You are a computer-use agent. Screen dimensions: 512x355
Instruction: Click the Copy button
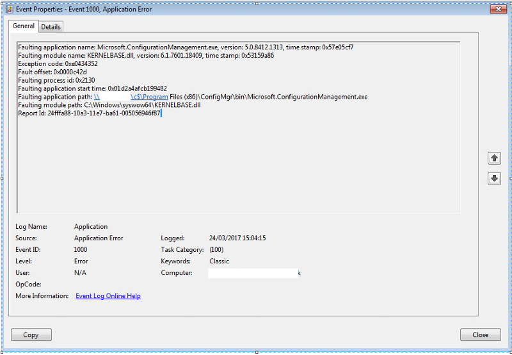pyautogui.click(x=31, y=334)
